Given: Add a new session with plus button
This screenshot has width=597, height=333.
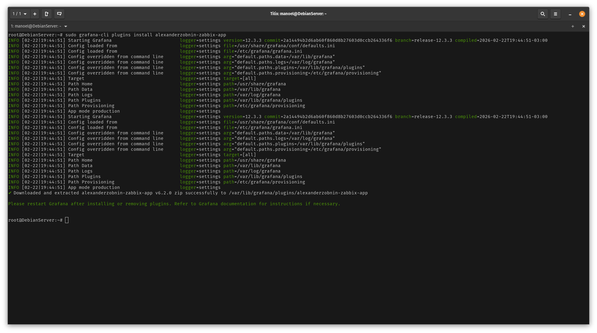Looking at the screenshot, I should (35, 14).
